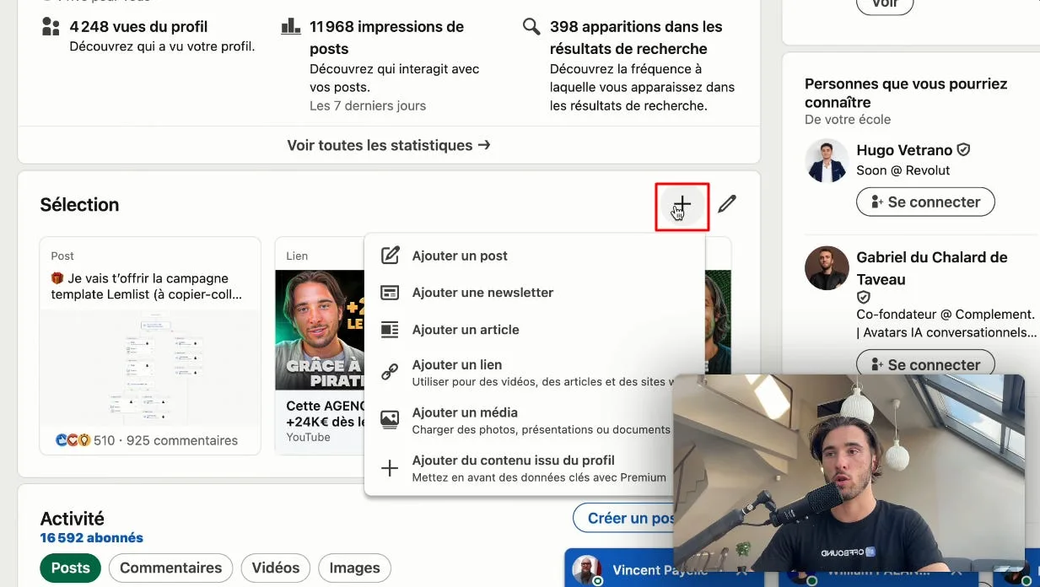Screen dimensions: 1040x587
Task: Click the "YouTube" source label on link card
Action: point(308,437)
